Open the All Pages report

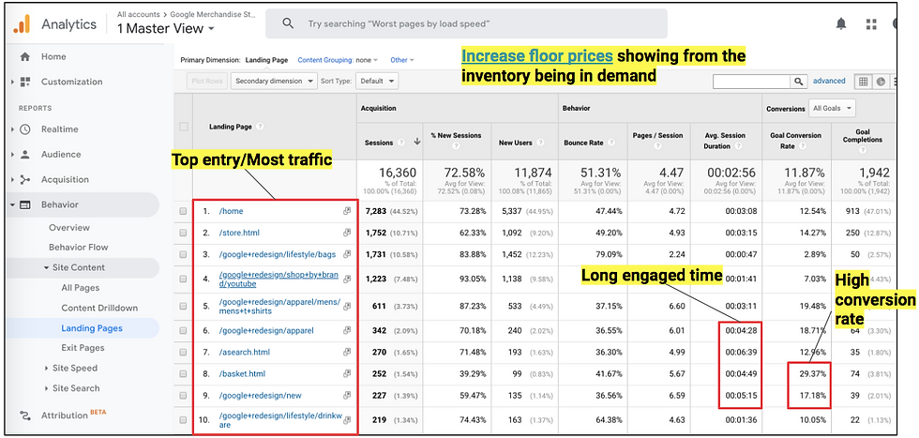click(81, 288)
